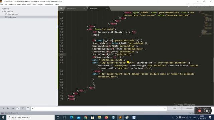Open the Windows Start menu

pyautogui.click(x=3, y=117)
